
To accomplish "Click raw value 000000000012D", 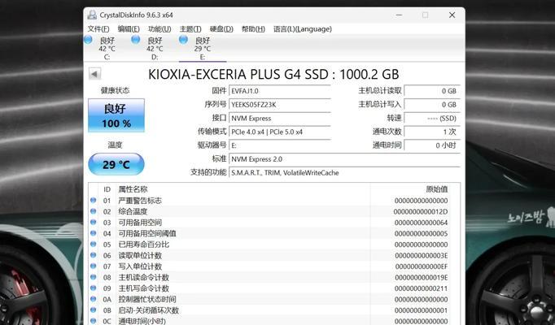I will tap(421, 211).
